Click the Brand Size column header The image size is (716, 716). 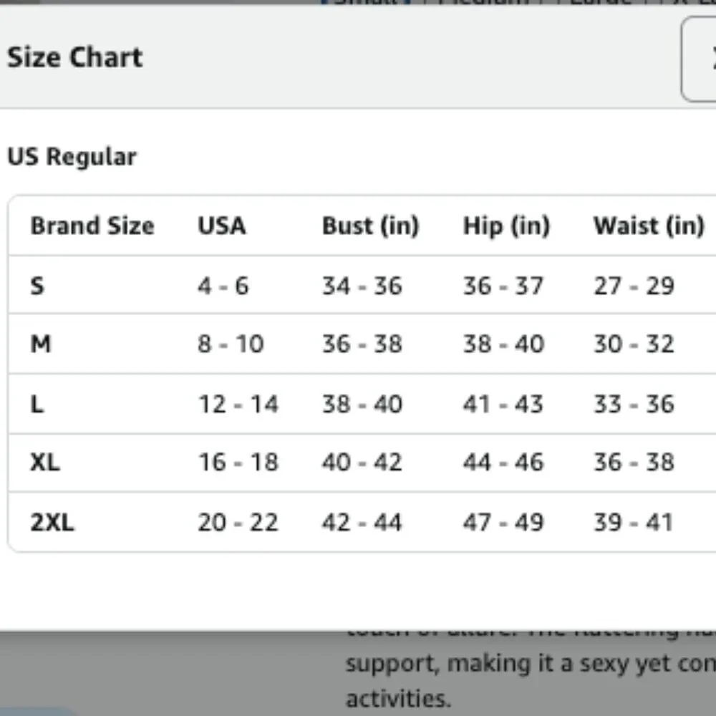tap(92, 226)
